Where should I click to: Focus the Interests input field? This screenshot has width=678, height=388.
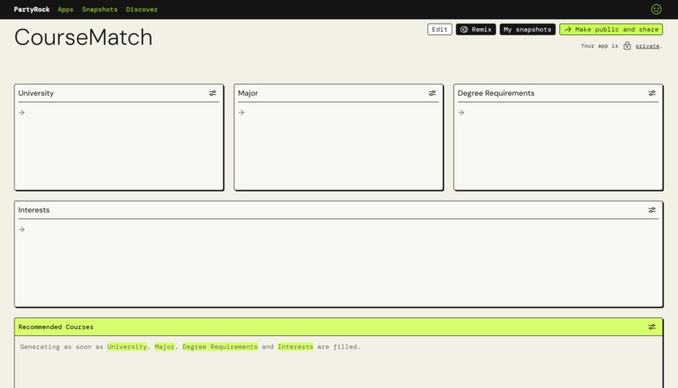click(338, 263)
